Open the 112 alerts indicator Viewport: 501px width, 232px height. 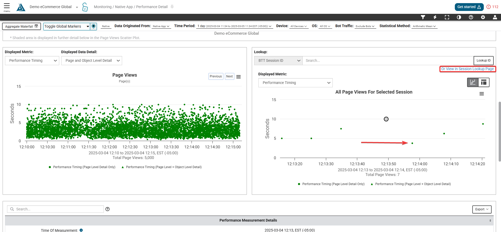(492, 7)
